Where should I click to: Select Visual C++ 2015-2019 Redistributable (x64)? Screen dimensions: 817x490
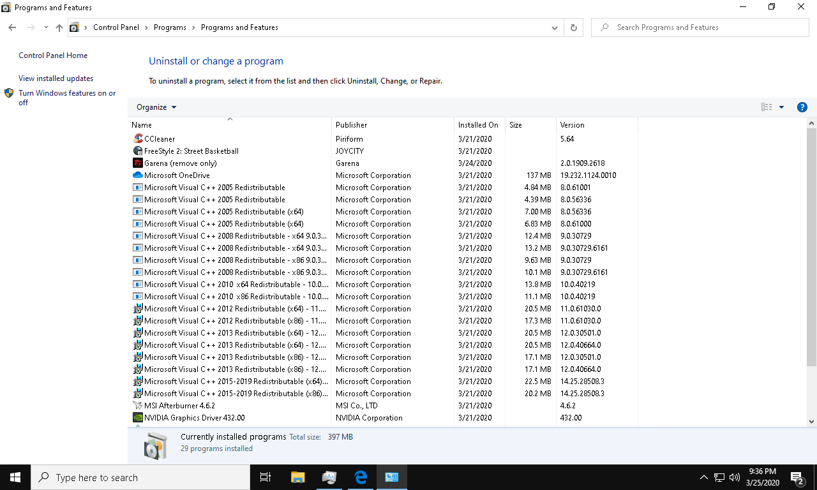[x=383, y=382]
